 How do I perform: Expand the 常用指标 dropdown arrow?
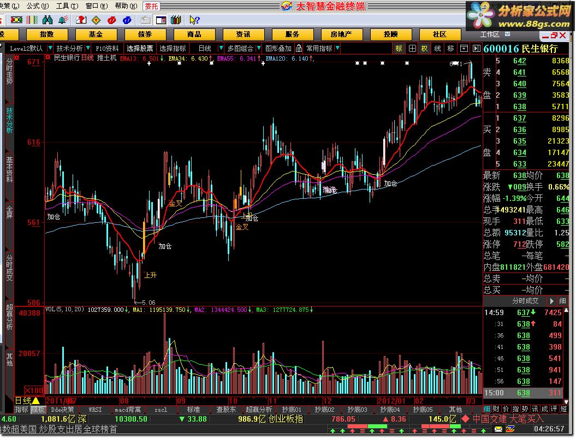(337, 48)
